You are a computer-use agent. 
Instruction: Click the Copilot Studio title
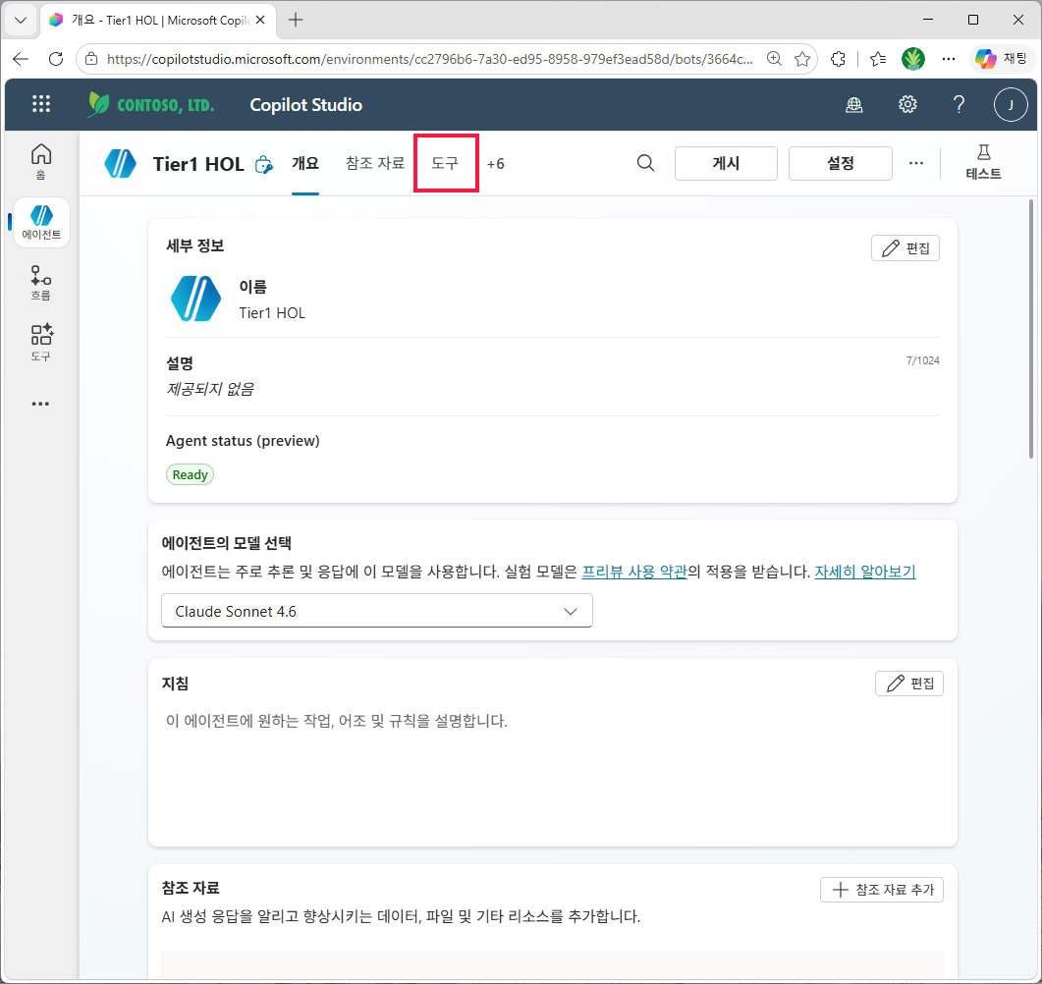click(305, 104)
